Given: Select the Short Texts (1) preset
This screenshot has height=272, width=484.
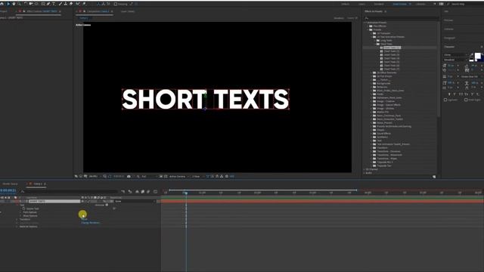Looking at the screenshot, I should 392,48.
